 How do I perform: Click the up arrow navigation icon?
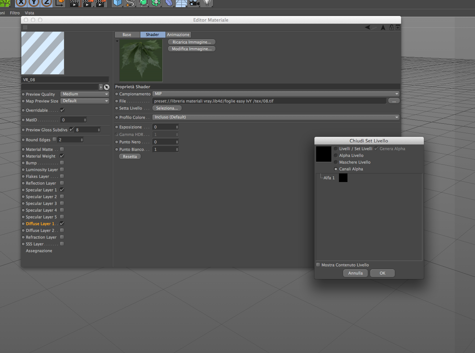pos(383,27)
